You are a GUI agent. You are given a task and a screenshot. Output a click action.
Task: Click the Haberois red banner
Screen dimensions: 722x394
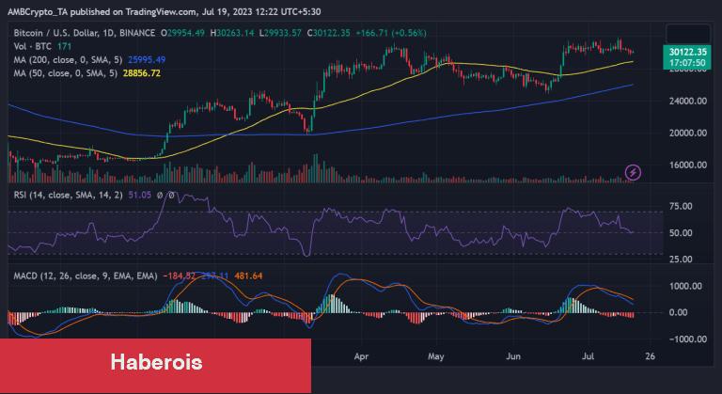click(x=156, y=366)
